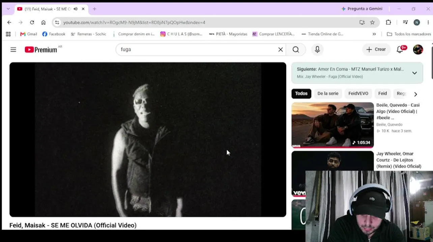Click the video player to pause

pyautogui.click(x=148, y=139)
